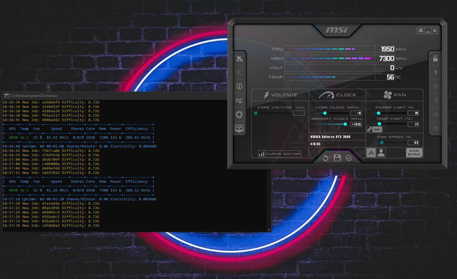Close the MSI Afterburner window

434,30
